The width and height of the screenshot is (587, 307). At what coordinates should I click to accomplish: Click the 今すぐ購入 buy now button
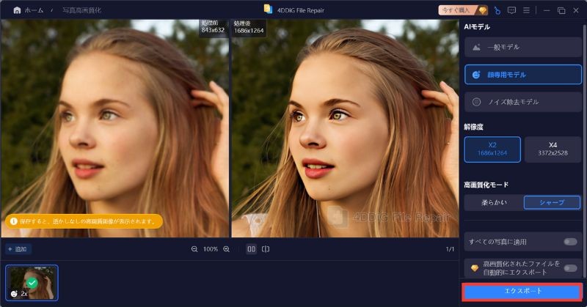click(463, 10)
